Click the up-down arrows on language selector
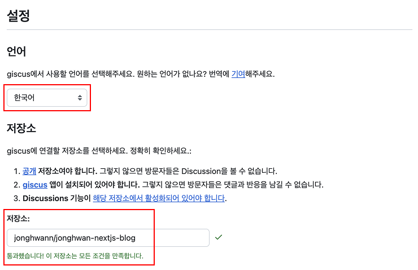Viewport: 418px width, 270px height. (80, 98)
